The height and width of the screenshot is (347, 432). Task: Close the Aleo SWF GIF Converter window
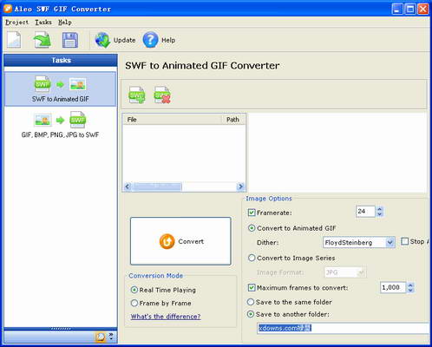[x=422, y=9]
